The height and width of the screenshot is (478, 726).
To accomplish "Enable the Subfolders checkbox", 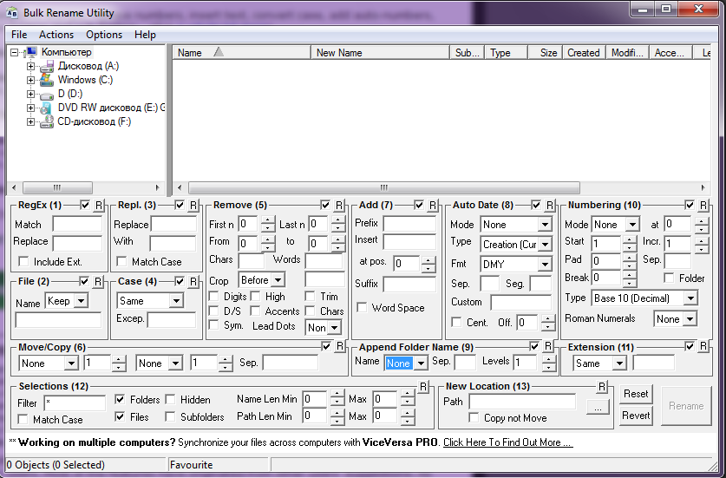I will point(170,417).
